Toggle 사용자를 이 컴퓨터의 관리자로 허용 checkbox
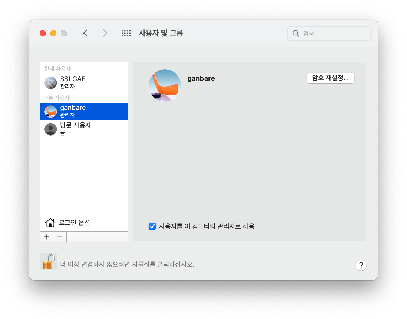Screen dimensions: 407x319 tap(152, 226)
